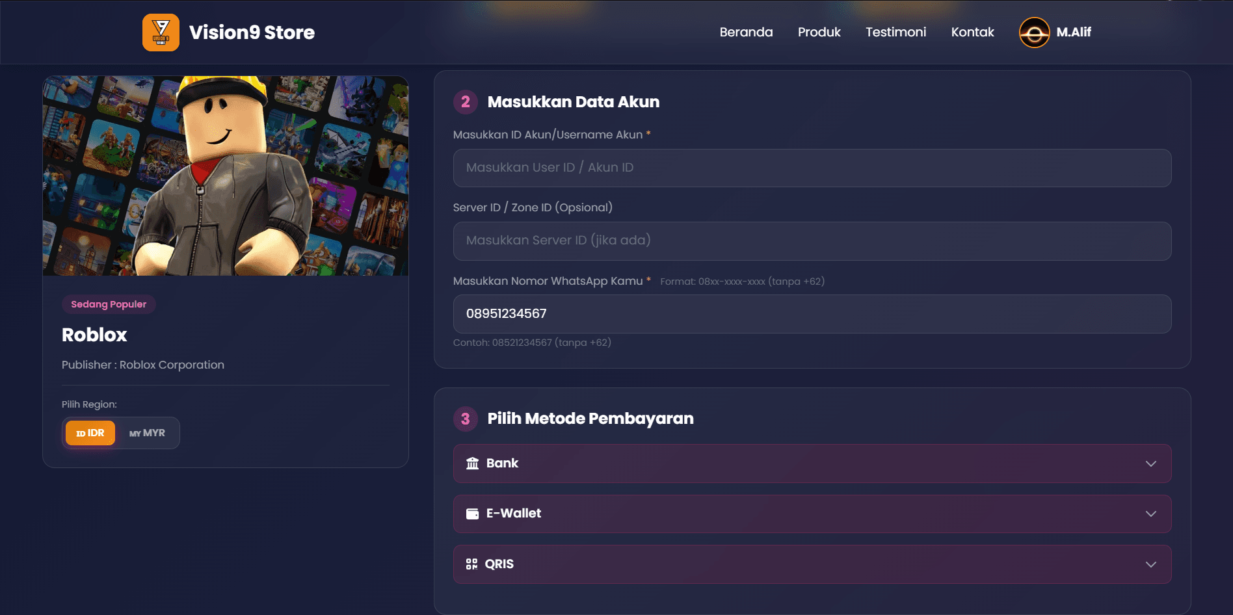1233x615 pixels.
Task: Click the Vision9 Store title text
Action: point(252,33)
